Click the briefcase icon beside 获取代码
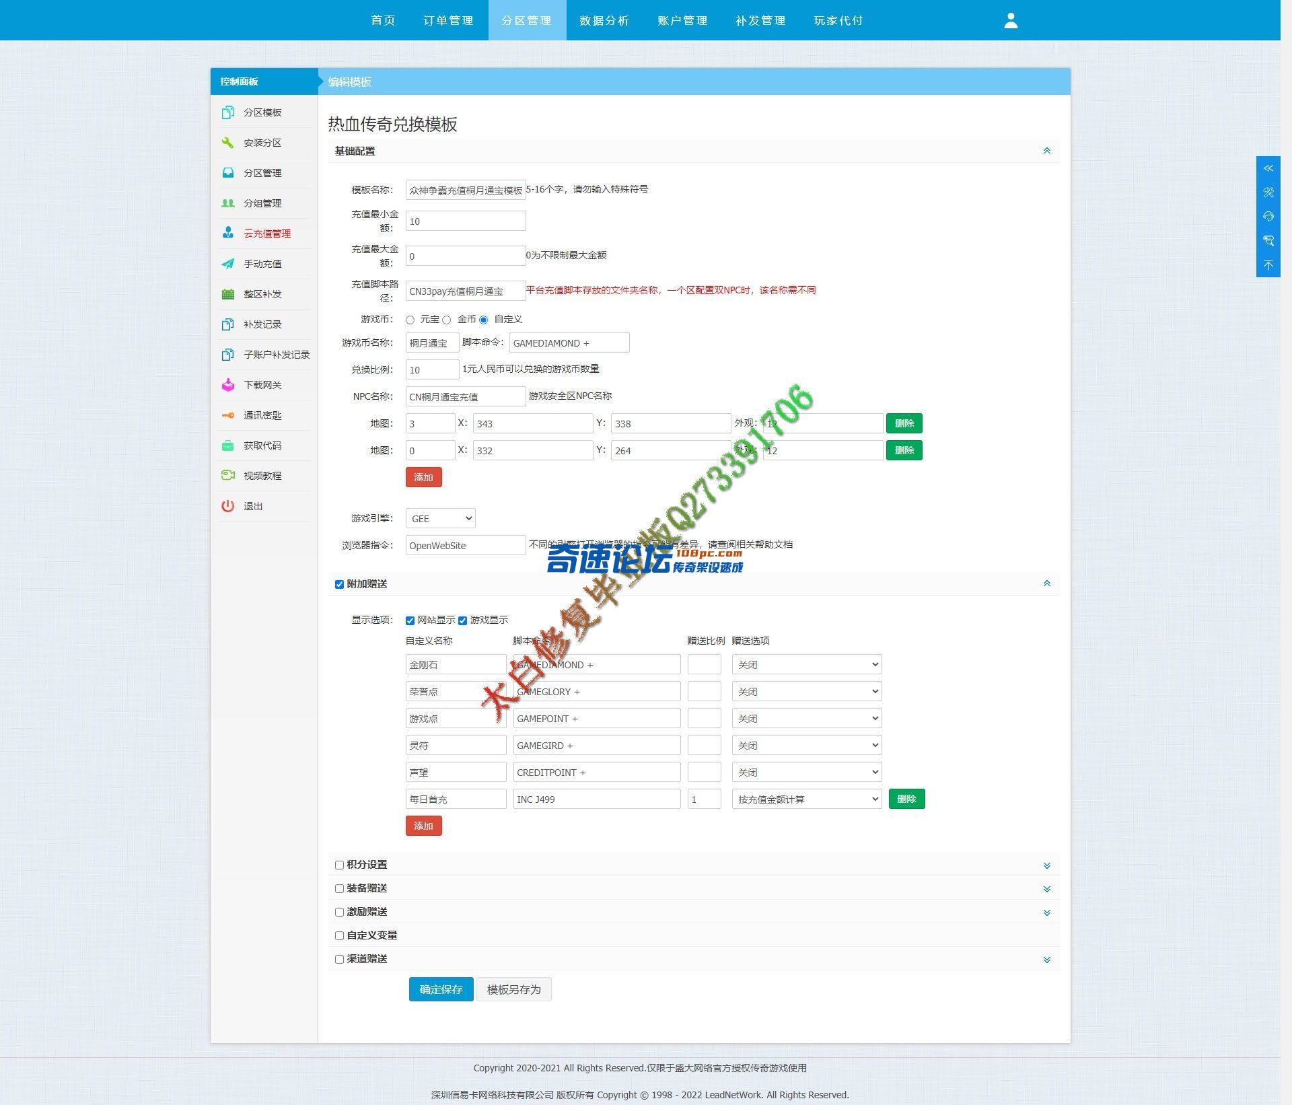1292x1105 pixels. [228, 445]
